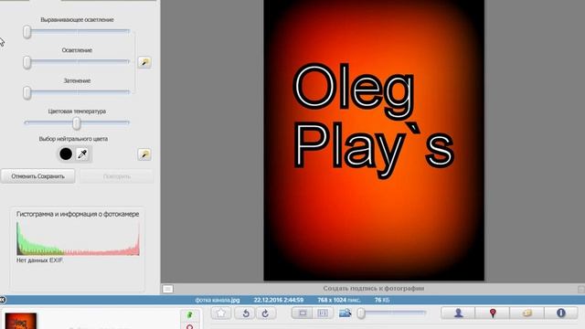Image resolution: width=585 pixels, height=329 pixels.
Task: Click the Осветление one-click fix wand icon
Action: (x=144, y=62)
